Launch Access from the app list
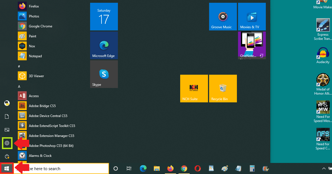This screenshot has height=174, width=332. [x=28, y=96]
